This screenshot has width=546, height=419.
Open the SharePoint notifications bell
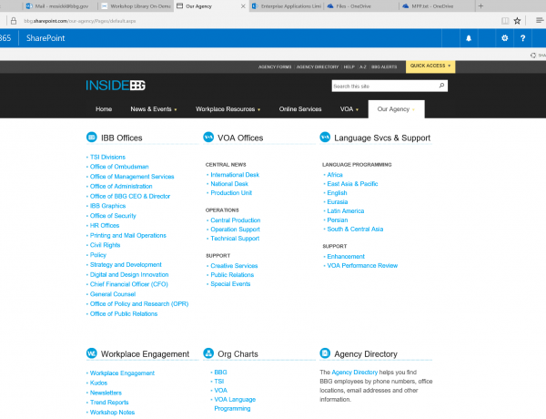469,38
